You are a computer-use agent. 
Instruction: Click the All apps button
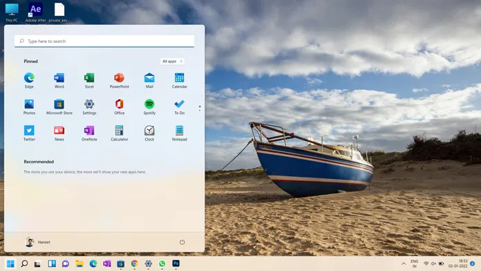click(172, 62)
